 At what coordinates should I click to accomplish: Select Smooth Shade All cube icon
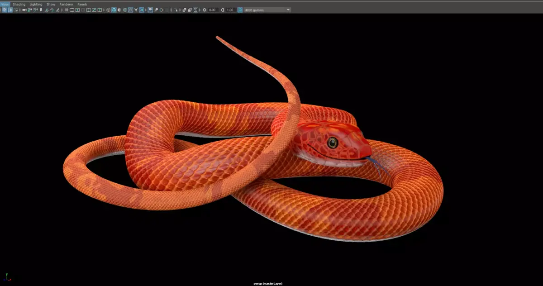[x=114, y=10]
